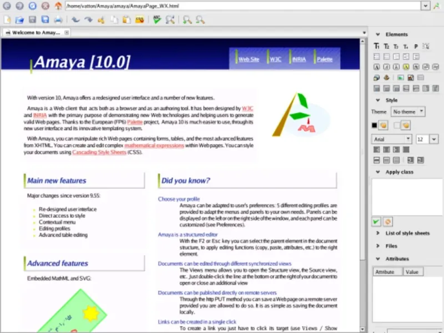Zoom out with the green-minus magnifier

pyautogui.click(x=200, y=20)
